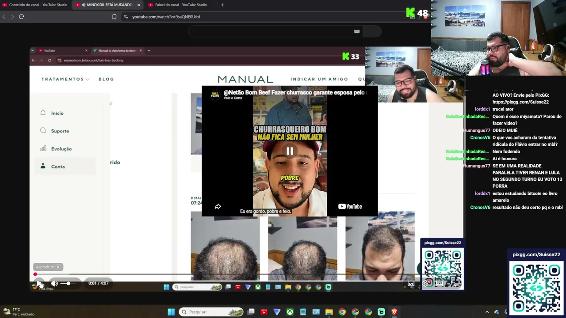
Task: Open File Explorer on the taskbar
Action: [x=329, y=312]
